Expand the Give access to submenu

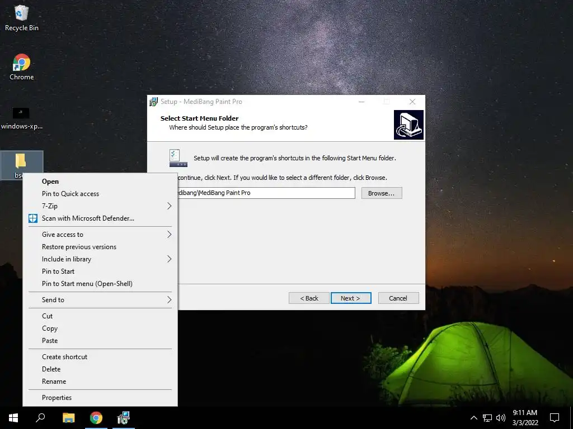point(100,235)
